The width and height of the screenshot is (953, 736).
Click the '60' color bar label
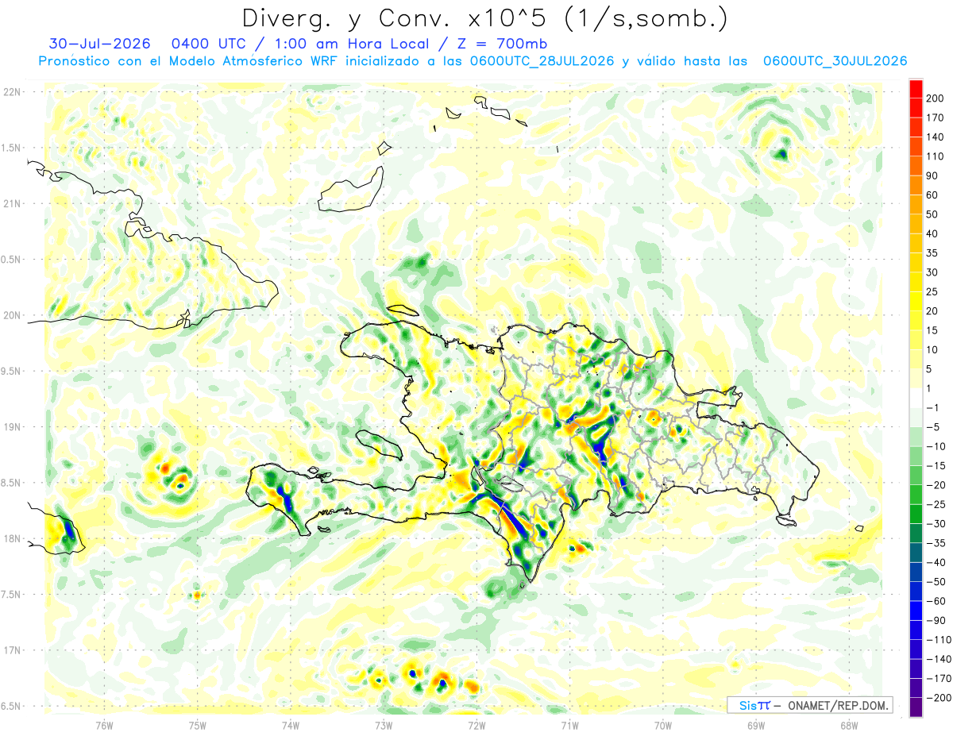click(x=933, y=195)
